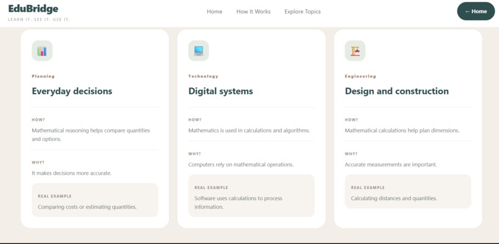499x244 pixels.
Task: Open the How It Works navigation link
Action: 253,12
